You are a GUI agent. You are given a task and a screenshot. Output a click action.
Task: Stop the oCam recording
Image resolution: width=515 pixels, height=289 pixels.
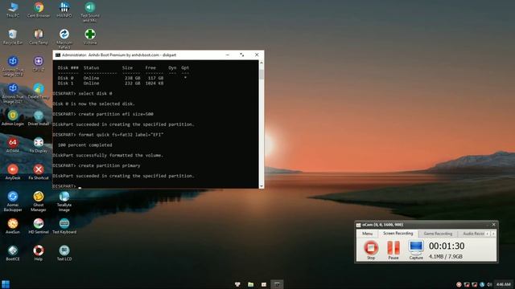point(371,250)
